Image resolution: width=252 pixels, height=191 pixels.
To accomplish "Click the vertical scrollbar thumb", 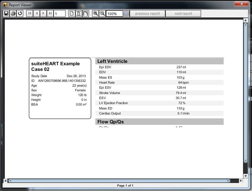I will pyautogui.click(x=245, y=93).
